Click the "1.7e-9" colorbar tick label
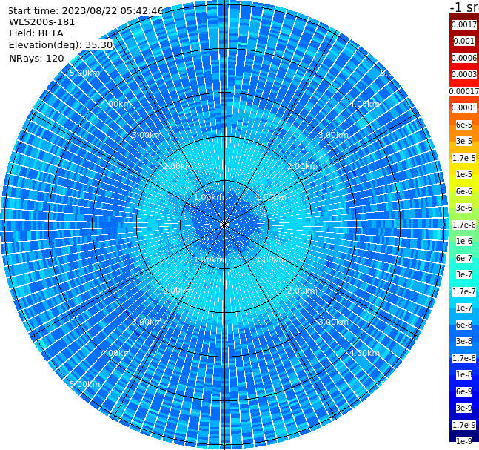Image resolution: width=479 pixels, height=450 pixels. click(x=464, y=425)
